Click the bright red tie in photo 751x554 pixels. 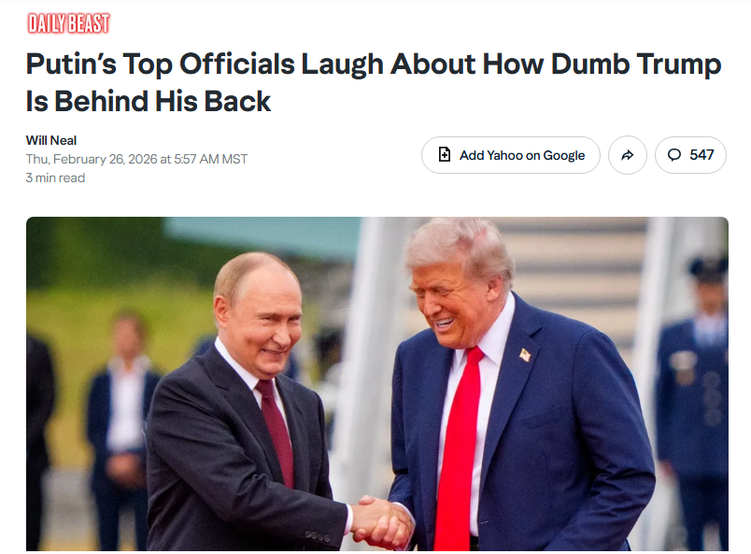pyautogui.click(x=459, y=449)
